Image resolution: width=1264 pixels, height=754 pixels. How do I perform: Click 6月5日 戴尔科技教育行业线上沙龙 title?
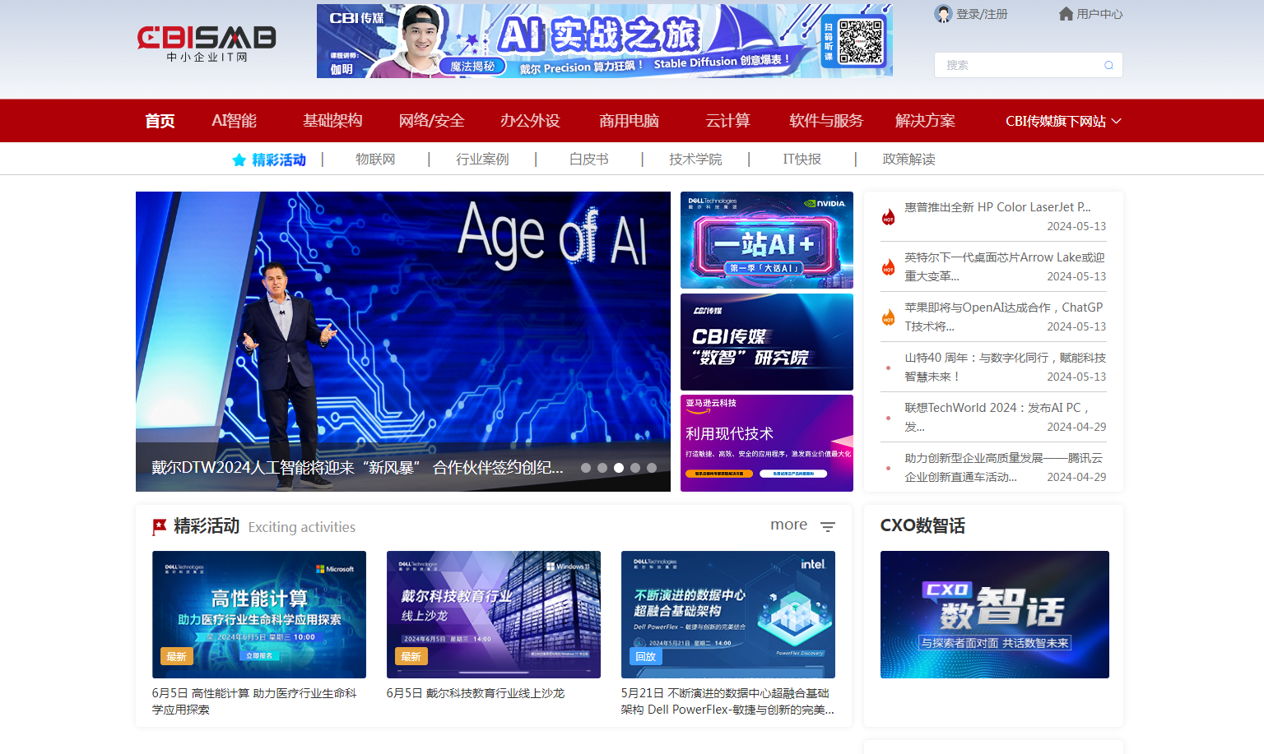[476, 693]
